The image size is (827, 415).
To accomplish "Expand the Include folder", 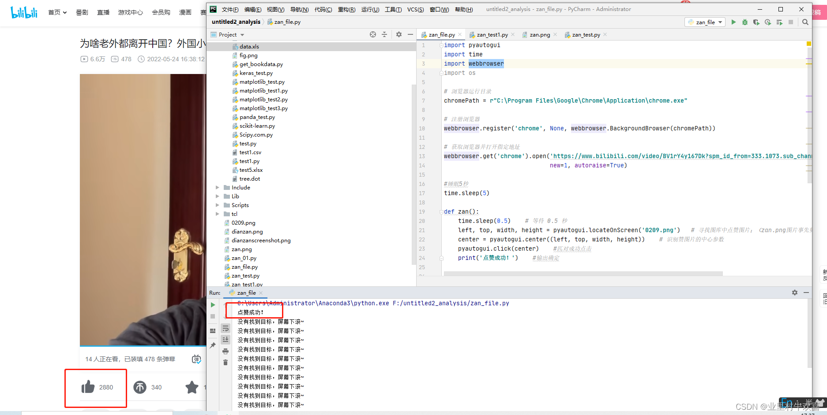I will pos(217,188).
